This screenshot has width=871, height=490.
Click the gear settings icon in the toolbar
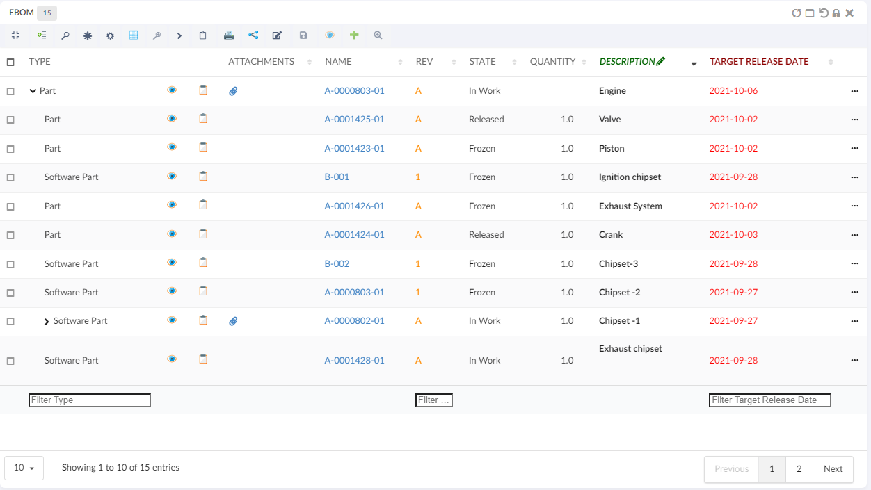pos(110,35)
